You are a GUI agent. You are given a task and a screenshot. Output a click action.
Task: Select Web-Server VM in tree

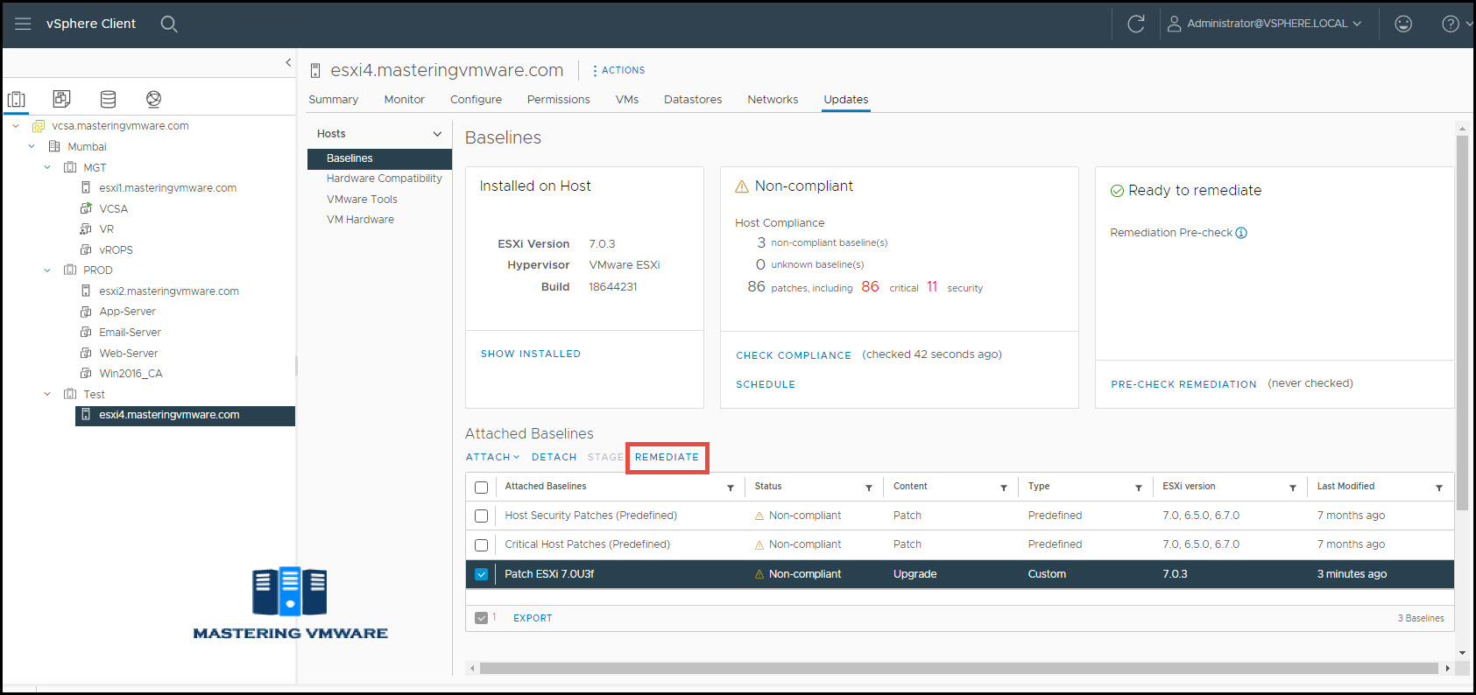click(x=128, y=354)
